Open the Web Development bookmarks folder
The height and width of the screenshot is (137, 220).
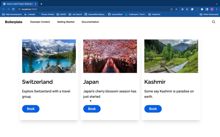[12, 14]
